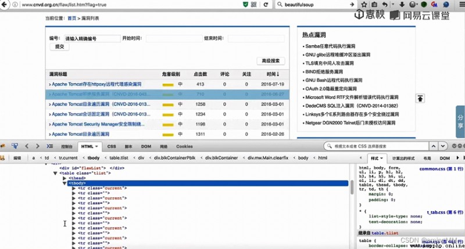Sort by the 点击数 column header
465x249 pixels.
pos(200,74)
